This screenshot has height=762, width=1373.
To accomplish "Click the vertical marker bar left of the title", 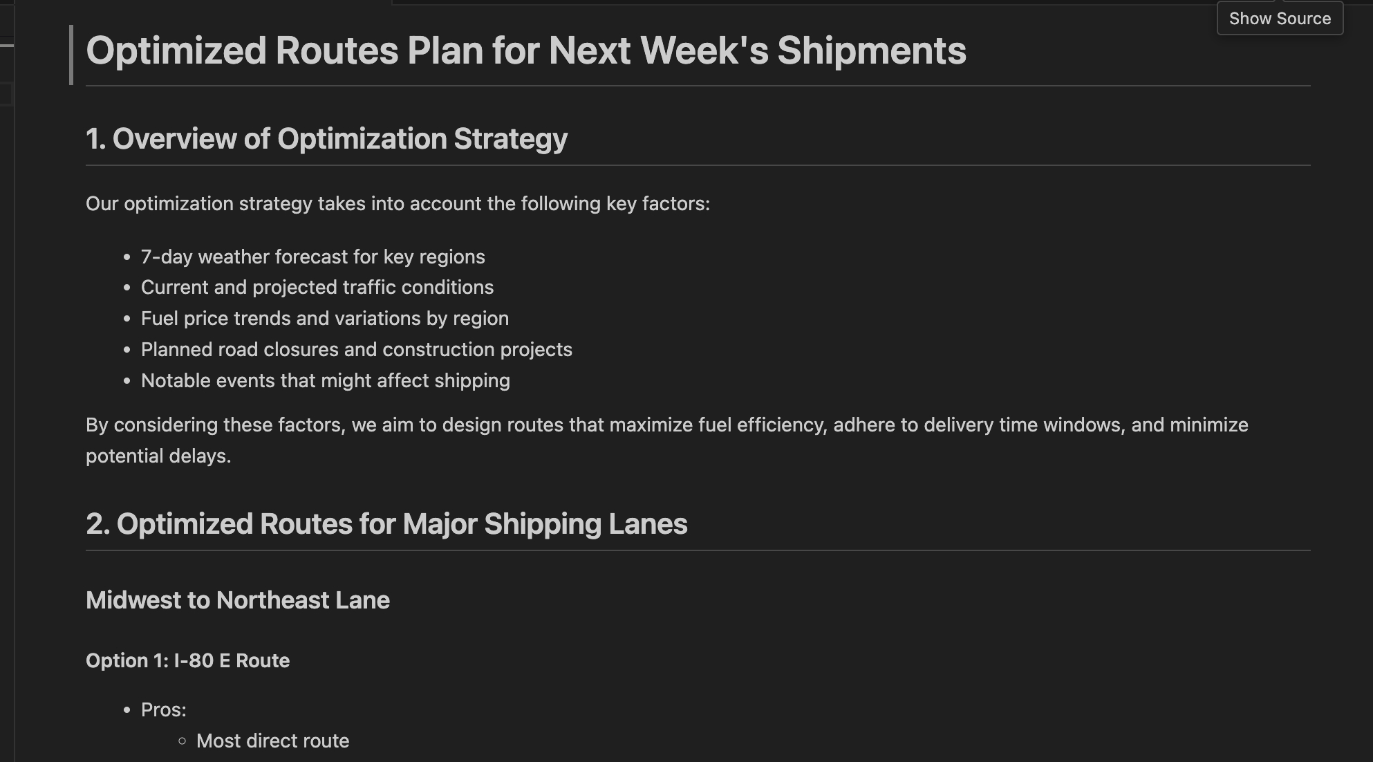I will click(x=71, y=55).
